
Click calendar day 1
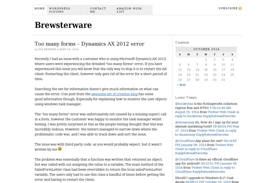point(206,60)
